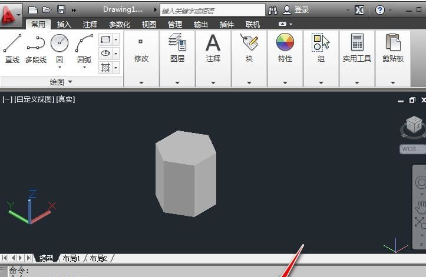The height and width of the screenshot is (277, 426).
Task: Switch to the 布局2 layout tab
Action: (x=98, y=258)
